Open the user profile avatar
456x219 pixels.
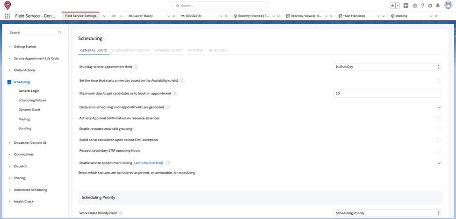click(448, 5)
